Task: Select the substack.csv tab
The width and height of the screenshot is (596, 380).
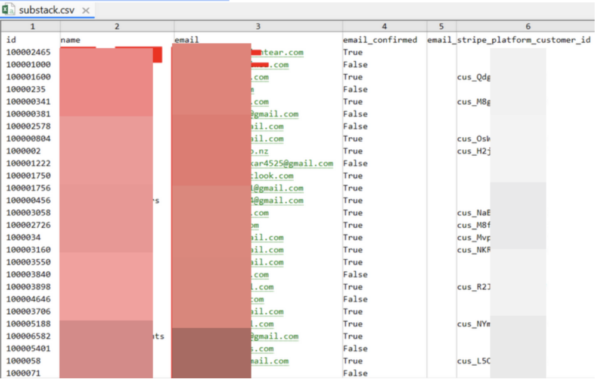Action: coord(48,11)
